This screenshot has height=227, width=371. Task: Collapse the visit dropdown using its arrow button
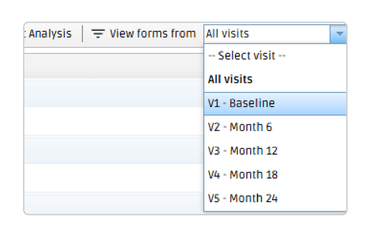[x=339, y=34]
